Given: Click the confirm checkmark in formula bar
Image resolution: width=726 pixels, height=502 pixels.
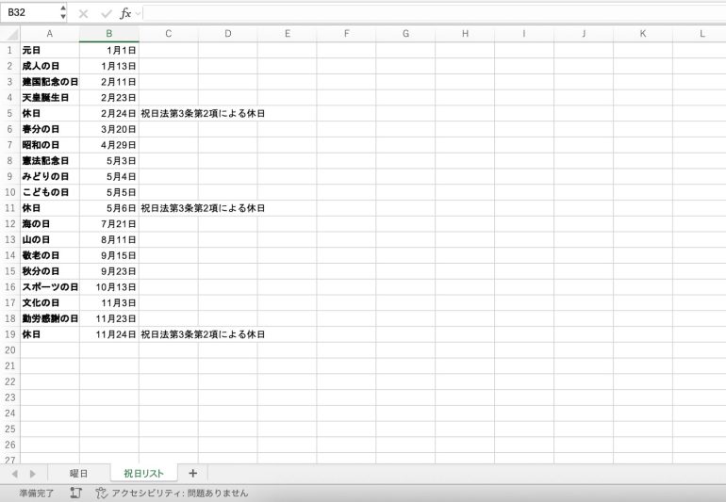Looking at the screenshot, I should 107,14.
